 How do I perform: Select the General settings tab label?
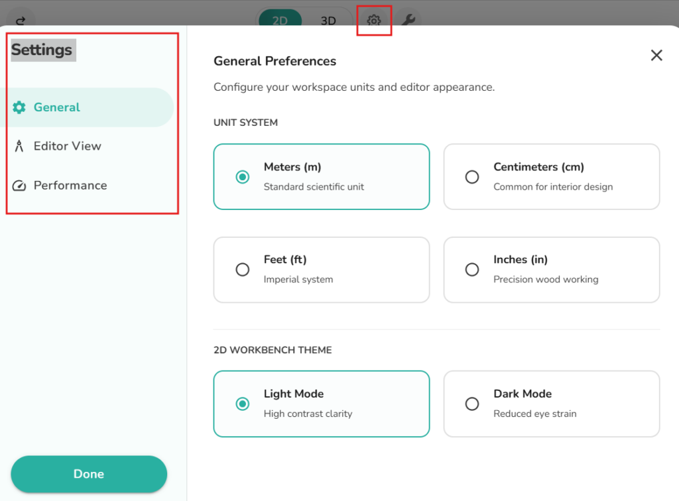pyautogui.click(x=57, y=107)
